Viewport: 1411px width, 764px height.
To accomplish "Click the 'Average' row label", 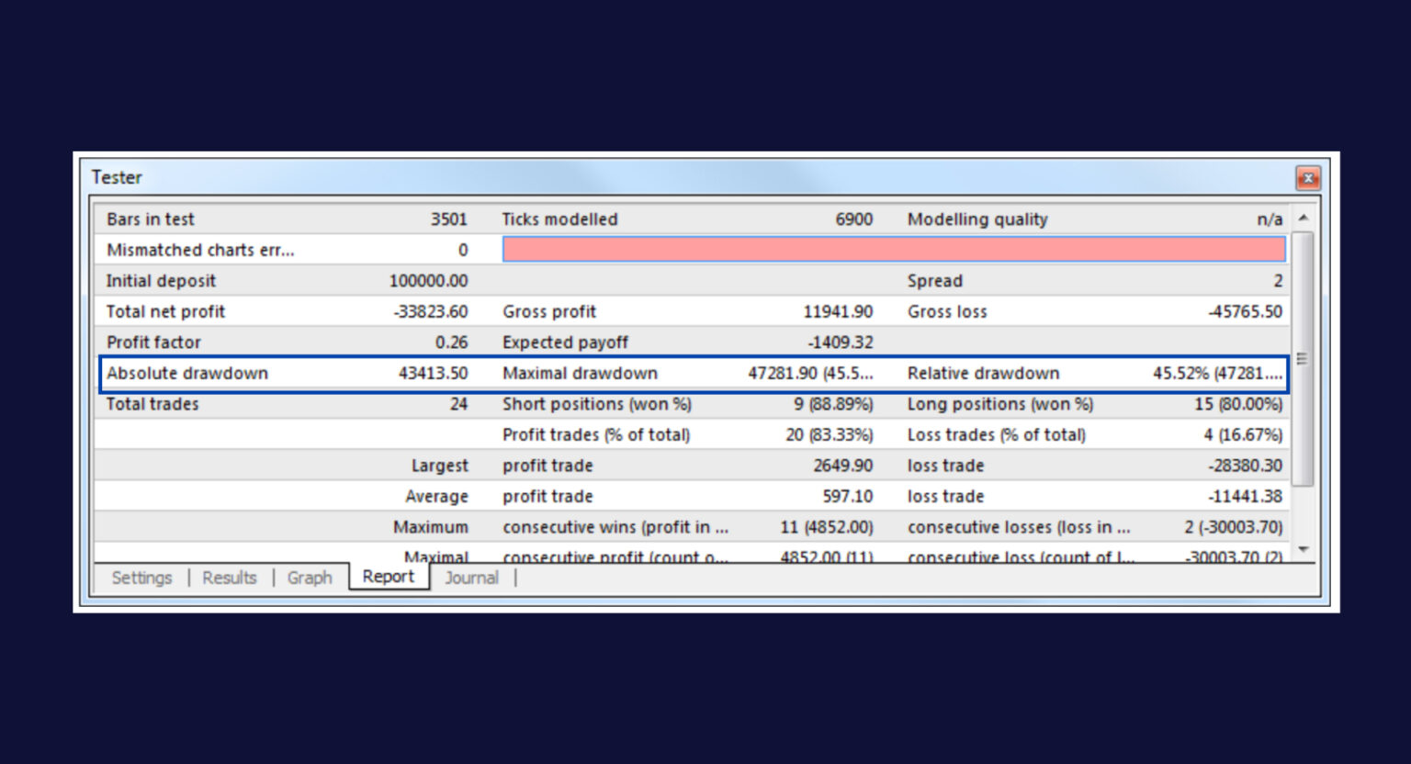I will [437, 497].
